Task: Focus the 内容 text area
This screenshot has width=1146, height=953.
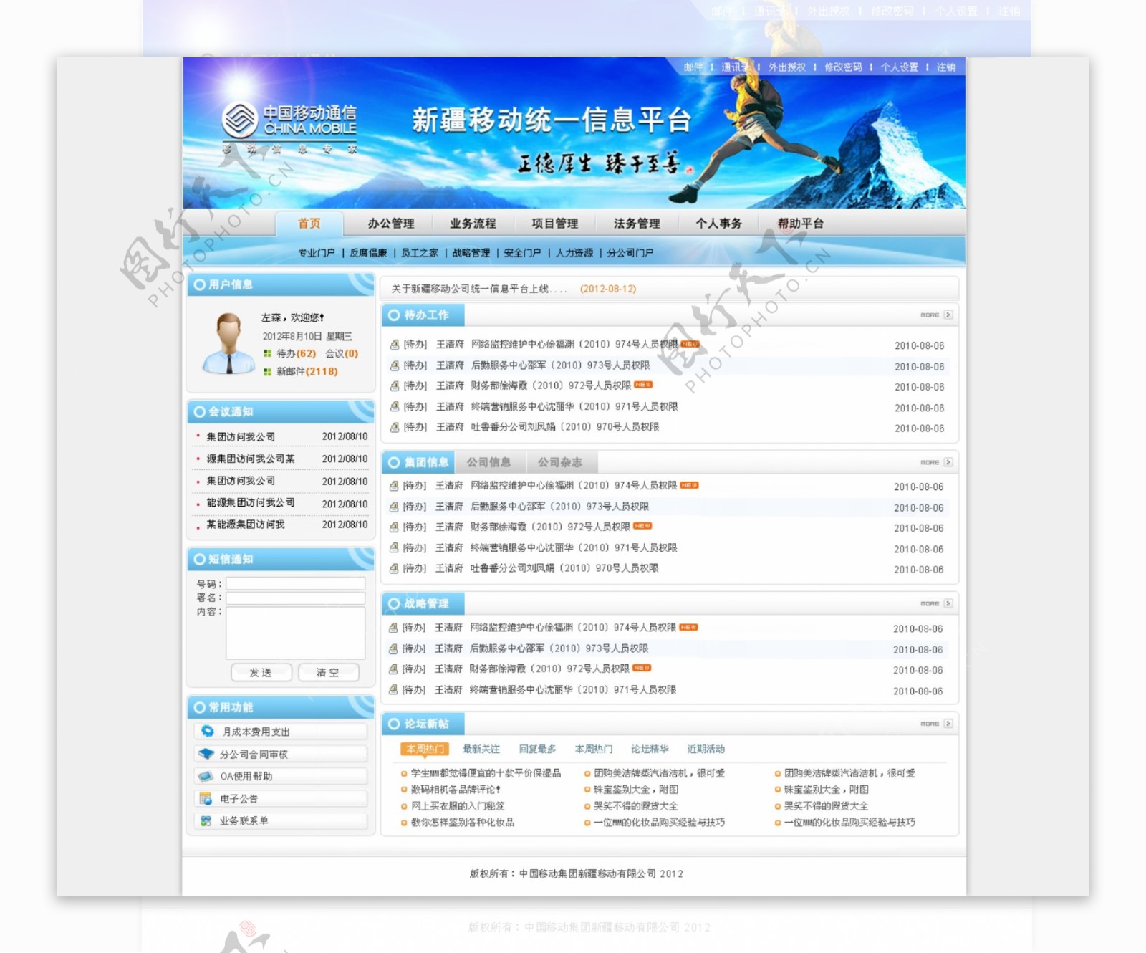Action: coord(296,633)
